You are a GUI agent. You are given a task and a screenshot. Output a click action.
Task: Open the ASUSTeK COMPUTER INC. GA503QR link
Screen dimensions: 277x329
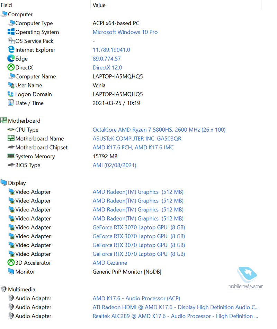pos(137,139)
